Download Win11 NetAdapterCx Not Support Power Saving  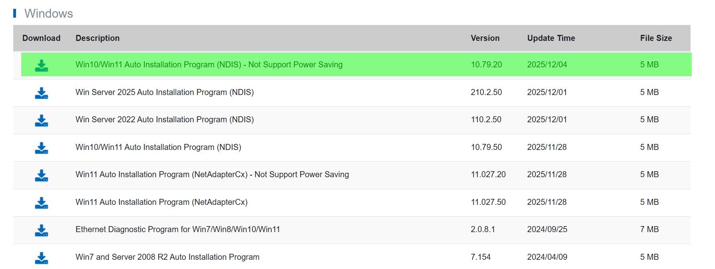coord(41,175)
